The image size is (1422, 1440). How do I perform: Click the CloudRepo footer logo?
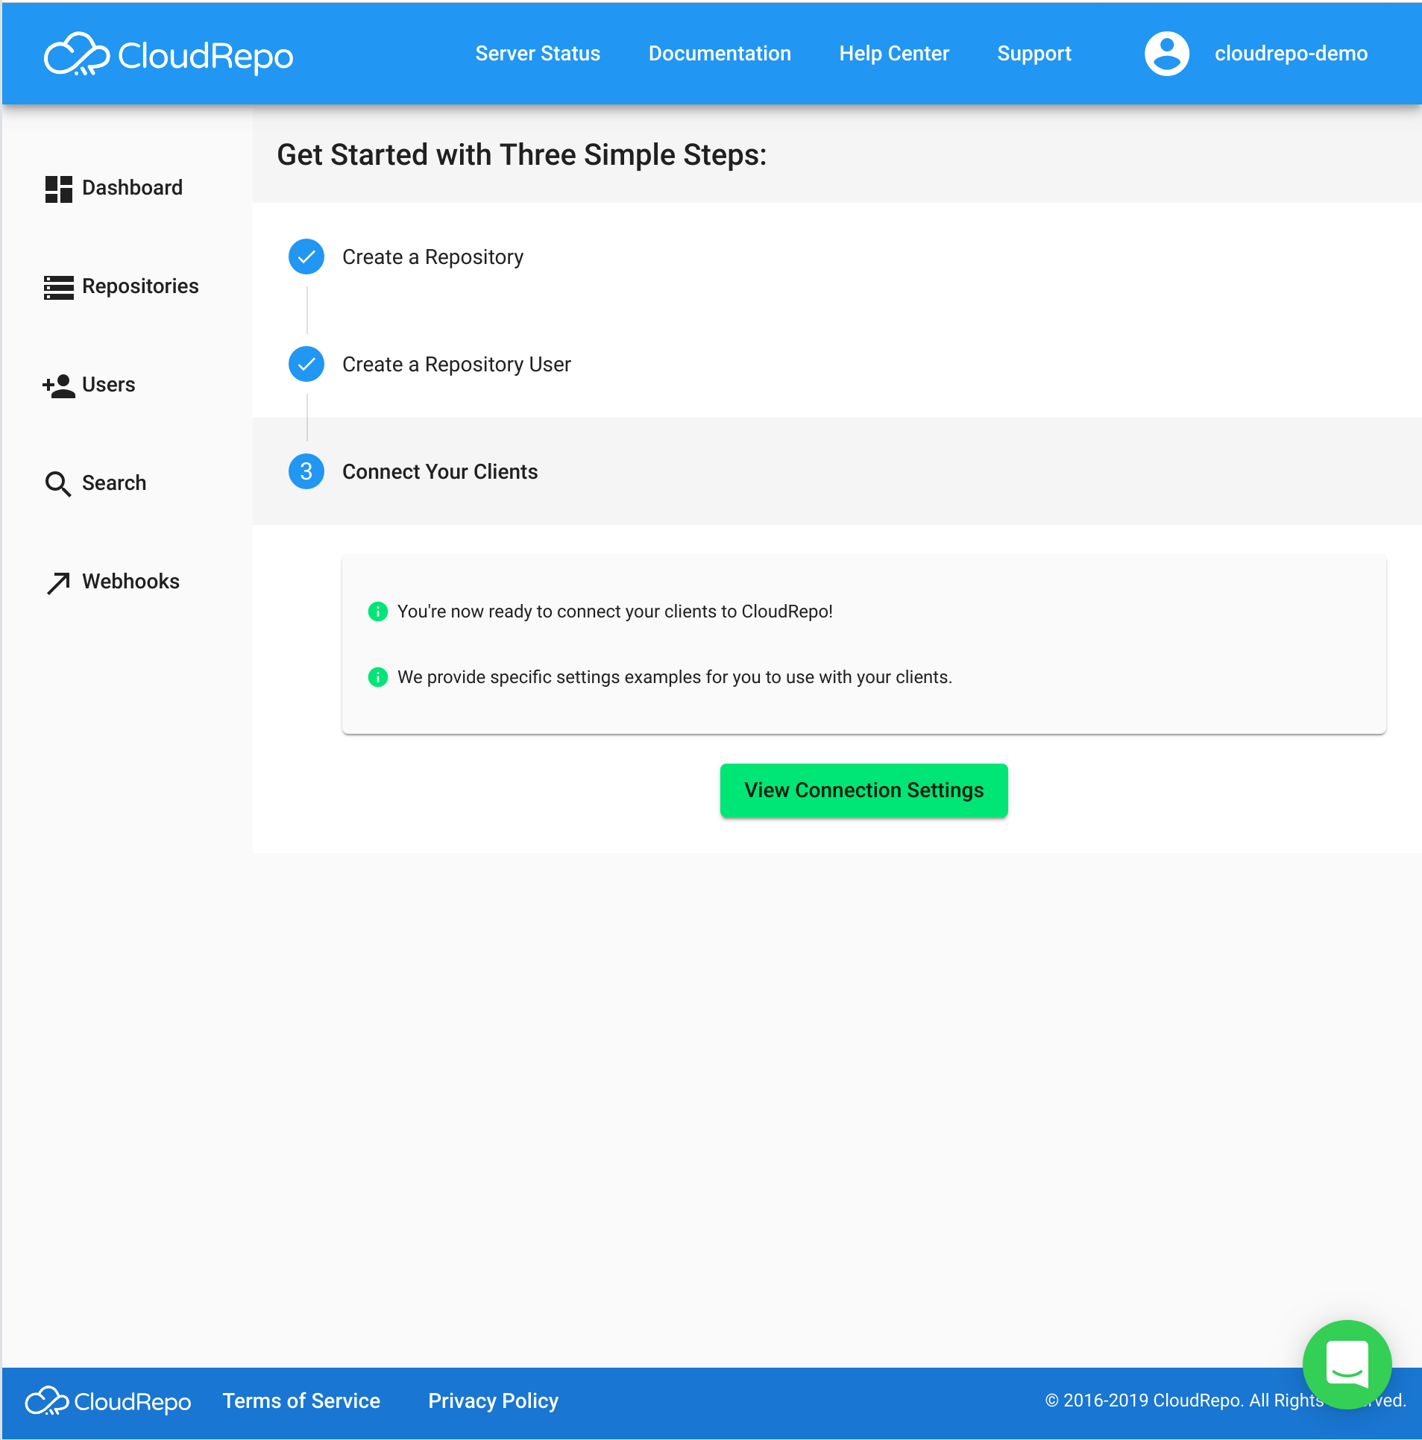coord(108,1401)
